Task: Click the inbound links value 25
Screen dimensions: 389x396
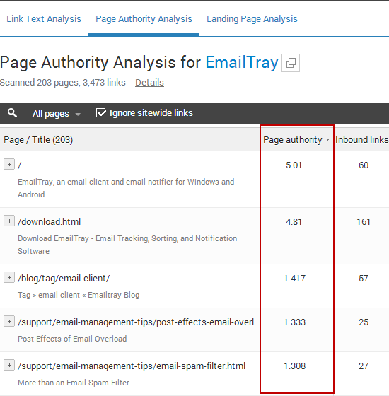Action: pyautogui.click(x=364, y=322)
